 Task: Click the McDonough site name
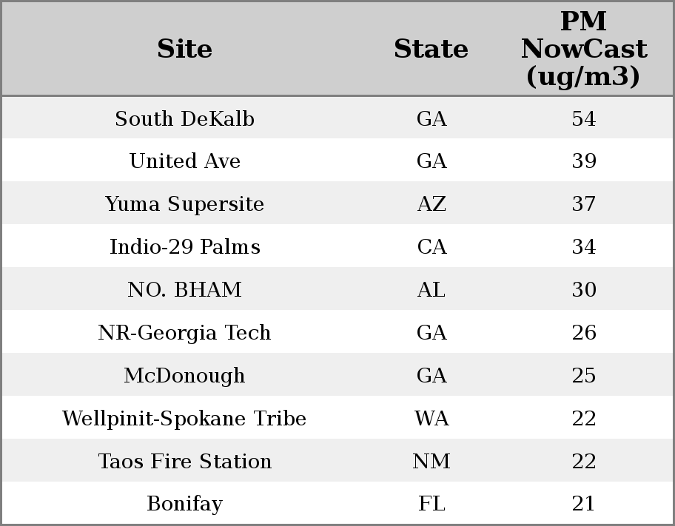coord(184,376)
